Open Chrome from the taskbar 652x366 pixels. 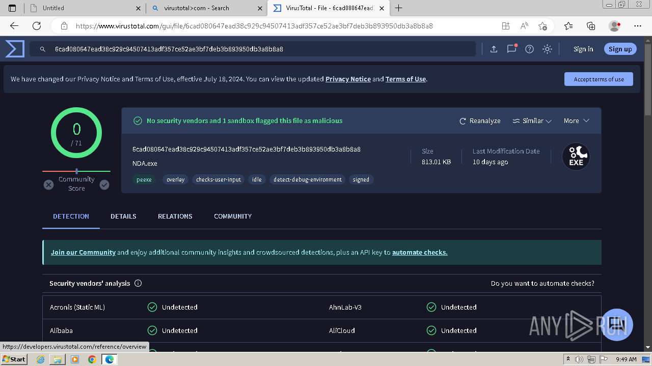tap(92, 359)
